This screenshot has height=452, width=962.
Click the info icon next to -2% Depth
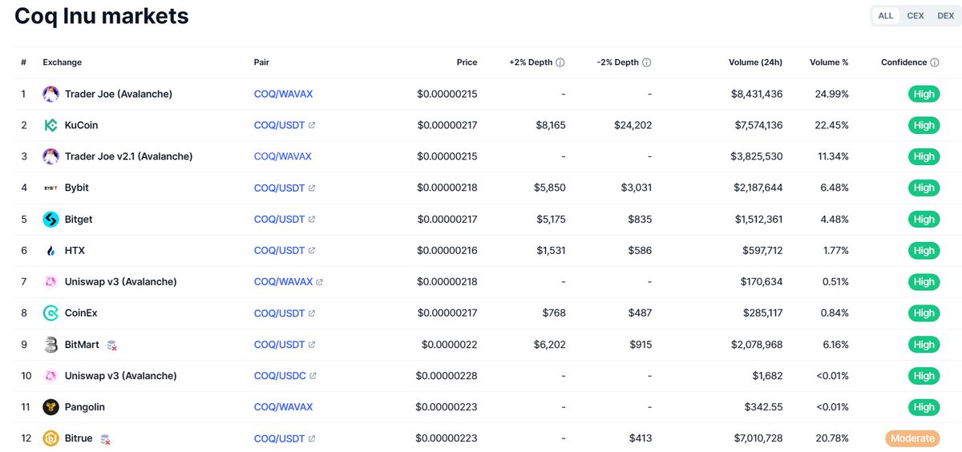click(x=647, y=63)
